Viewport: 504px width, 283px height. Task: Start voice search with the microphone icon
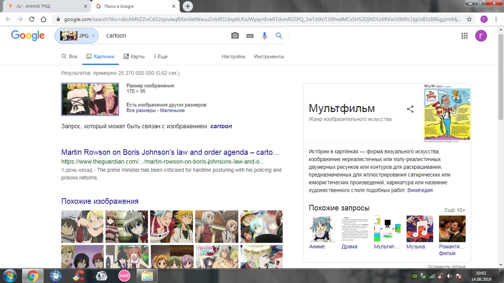click(264, 36)
